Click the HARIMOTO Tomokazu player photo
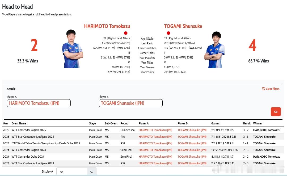287x176 pixels. pos(73,49)
